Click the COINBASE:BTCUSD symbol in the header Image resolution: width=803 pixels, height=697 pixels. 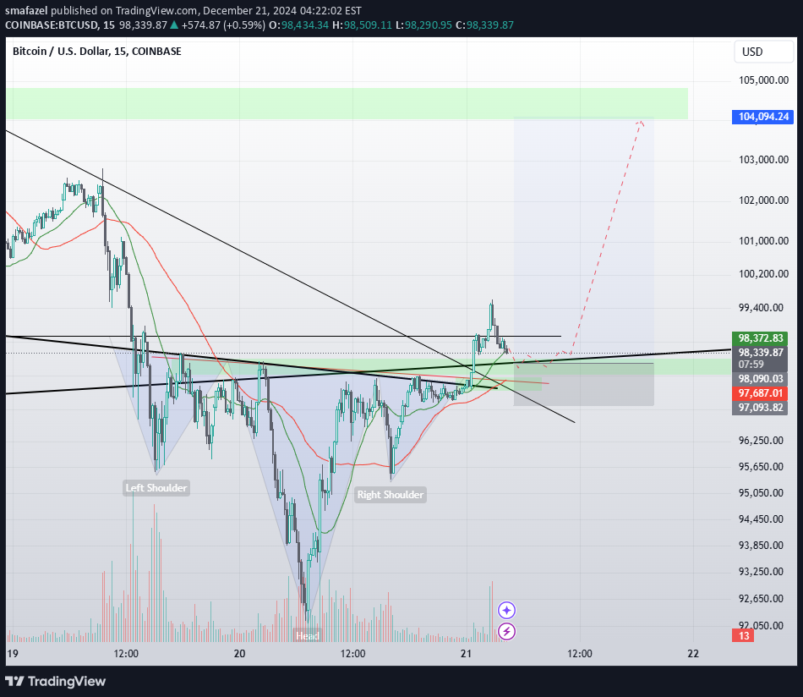tap(52, 25)
